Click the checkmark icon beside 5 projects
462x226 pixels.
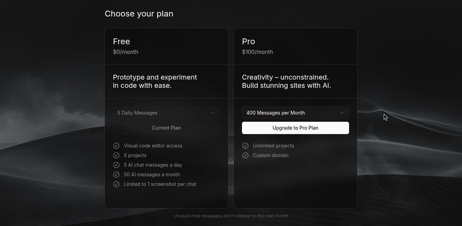(x=116, y=155)
